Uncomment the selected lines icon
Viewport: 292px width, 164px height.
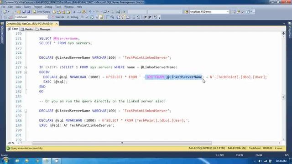(x=138, y=17)
